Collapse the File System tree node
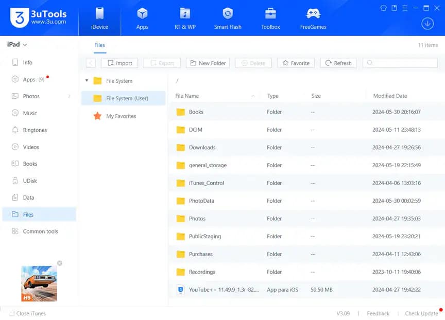445x320 pixels. click(x=87, y=81)
